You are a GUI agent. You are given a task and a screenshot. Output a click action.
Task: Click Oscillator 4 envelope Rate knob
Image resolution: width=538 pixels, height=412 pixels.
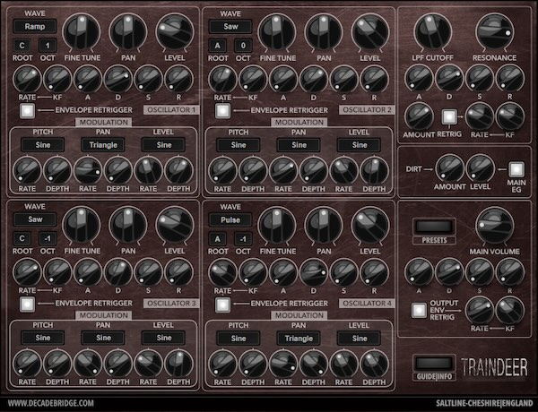222,272
